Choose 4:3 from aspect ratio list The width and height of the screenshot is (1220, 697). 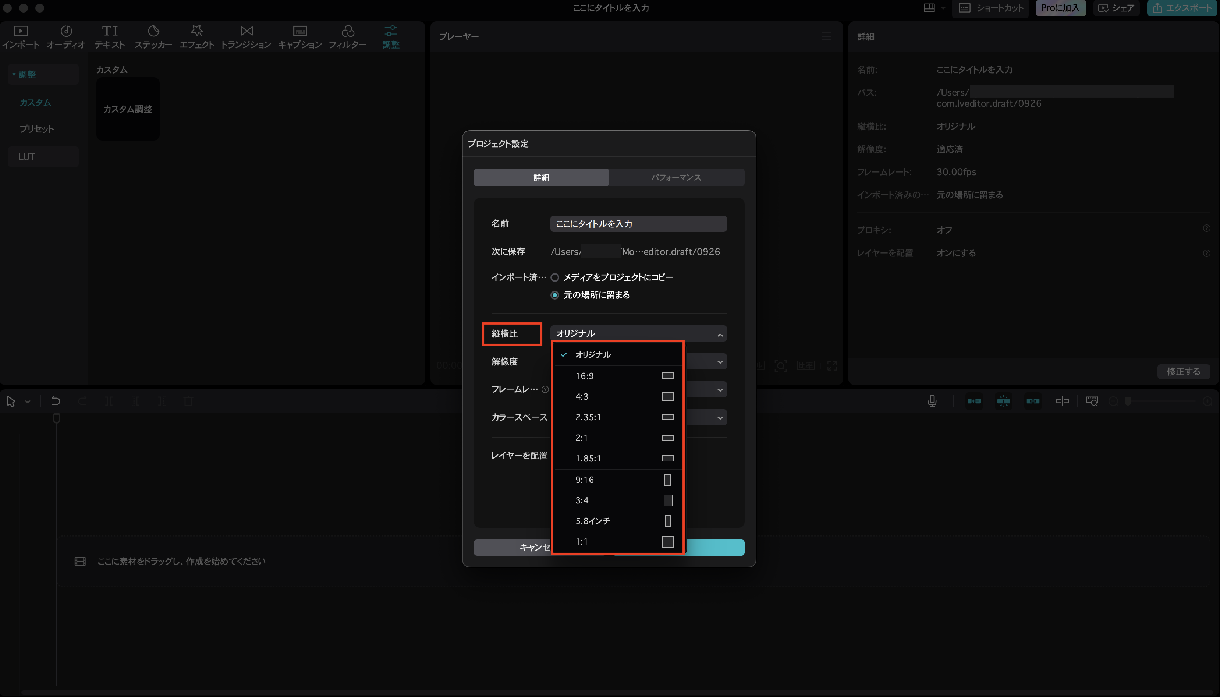[x=618, y=397]
